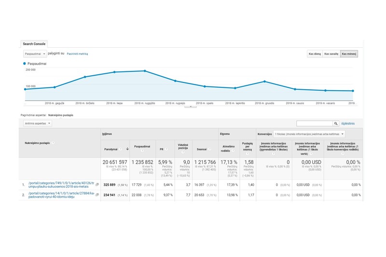Click the 9,37 % PR cell
The height and width of the screenshot is (257, 386).
point(168,195)
